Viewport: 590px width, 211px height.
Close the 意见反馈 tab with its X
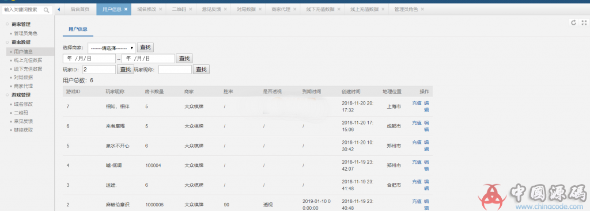[x=225, y=9]
